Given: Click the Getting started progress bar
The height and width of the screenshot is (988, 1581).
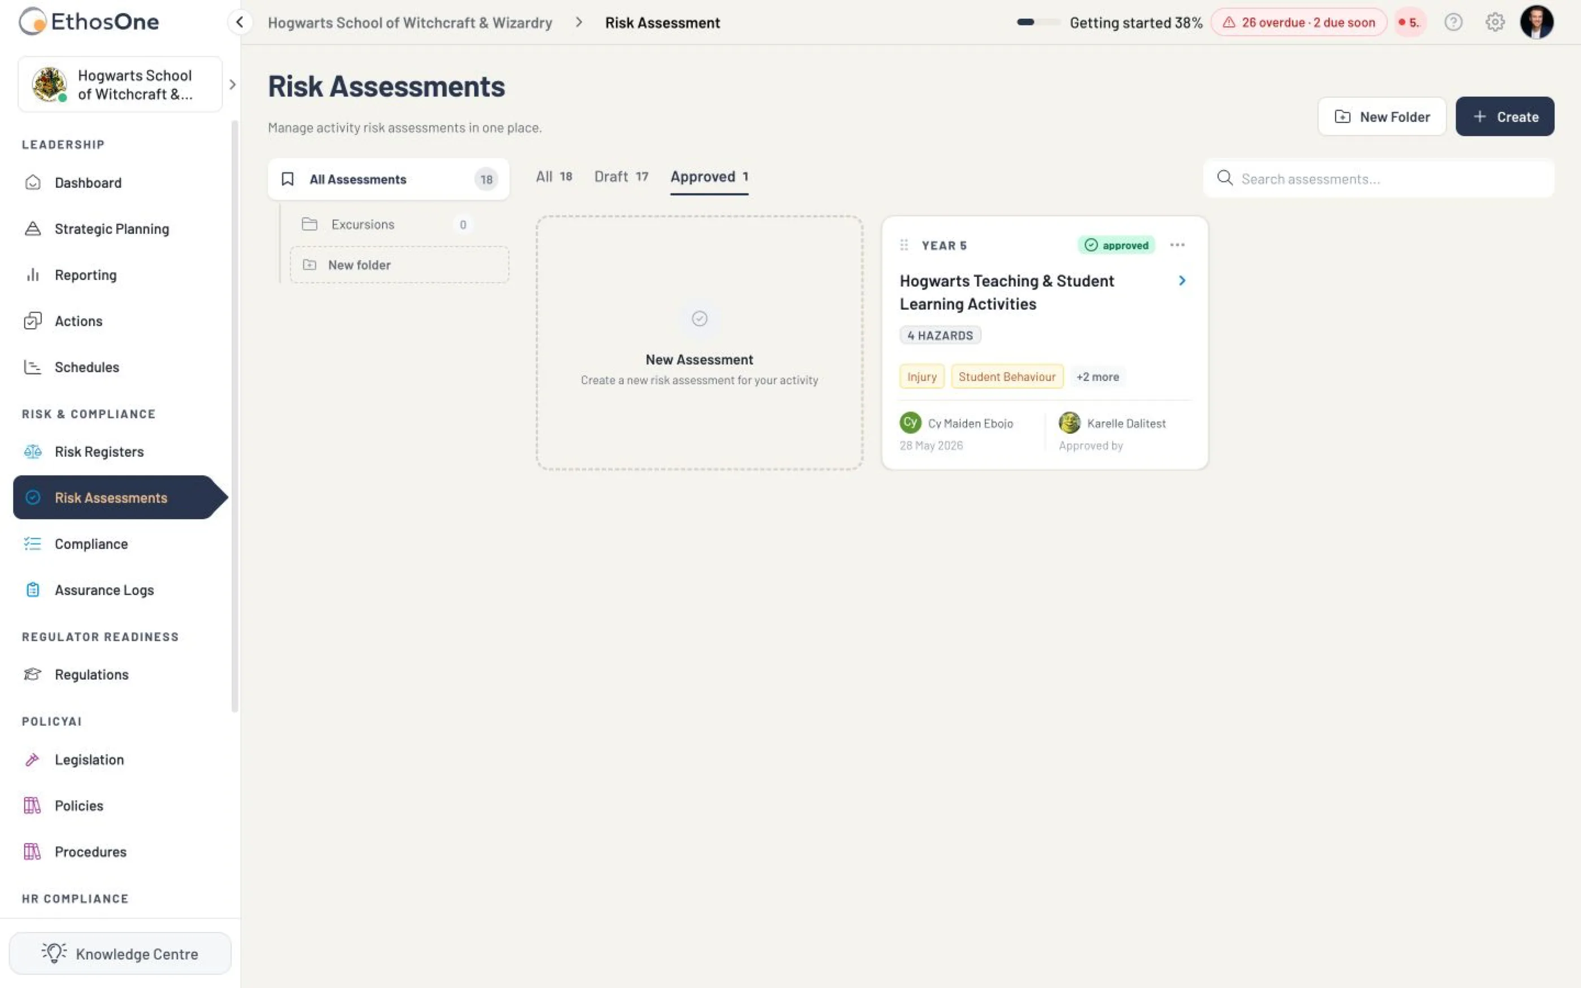Looking at the screenshot, I should [x=1038, y=22].
